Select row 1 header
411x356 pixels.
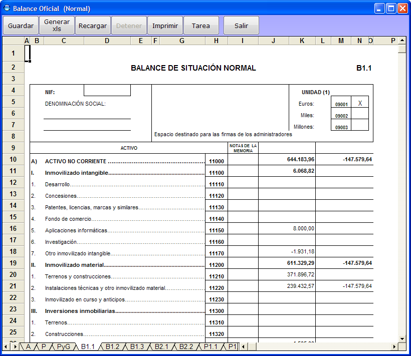[x=13, y=53]
